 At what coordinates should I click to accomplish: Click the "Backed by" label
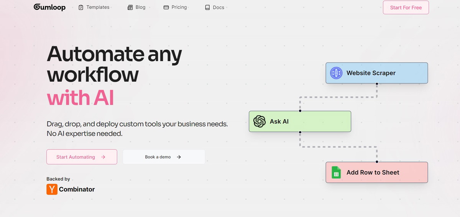pos(58,179)
